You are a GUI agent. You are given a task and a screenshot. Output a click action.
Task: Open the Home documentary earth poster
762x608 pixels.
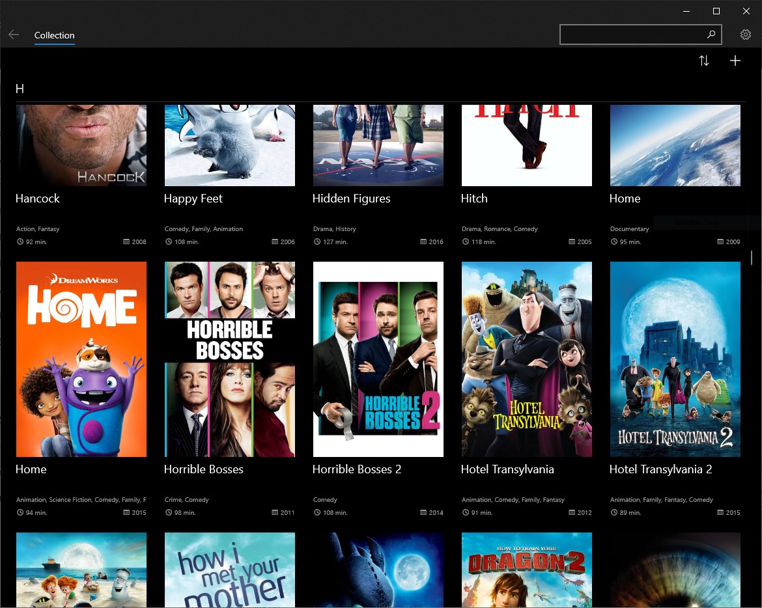(675, 145)
